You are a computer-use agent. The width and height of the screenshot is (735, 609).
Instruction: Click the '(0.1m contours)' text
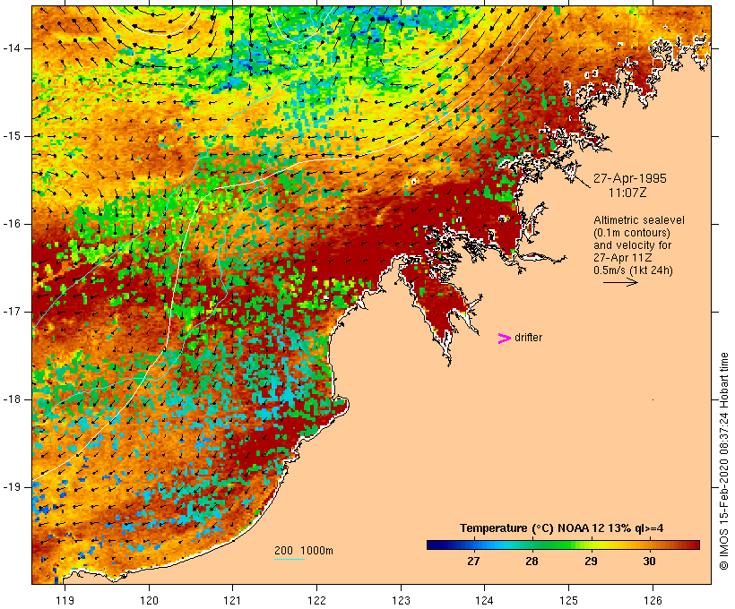coord(632,232)
